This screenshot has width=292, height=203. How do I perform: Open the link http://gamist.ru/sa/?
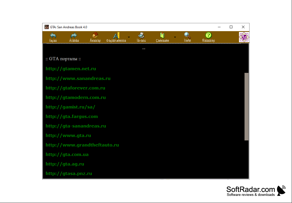tap(70, 107)
